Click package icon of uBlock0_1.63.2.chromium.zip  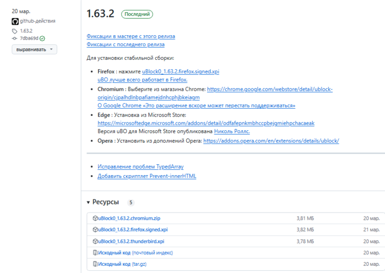(95, 218)
